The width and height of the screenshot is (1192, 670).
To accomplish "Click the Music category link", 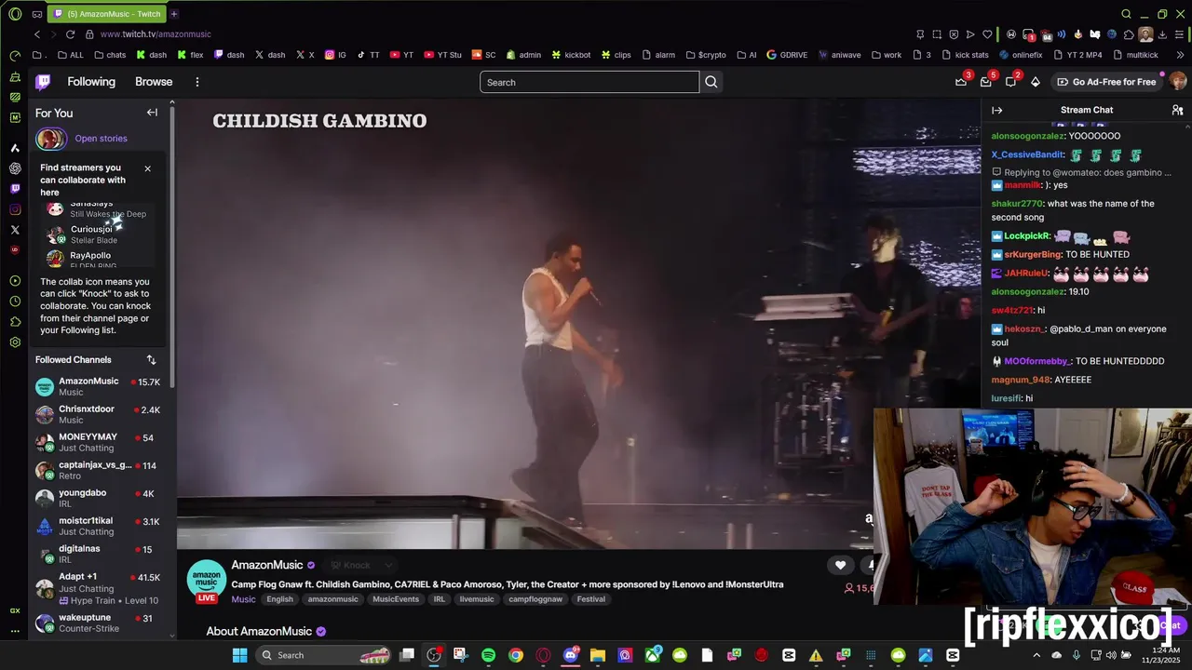I will tap(243, 599).
